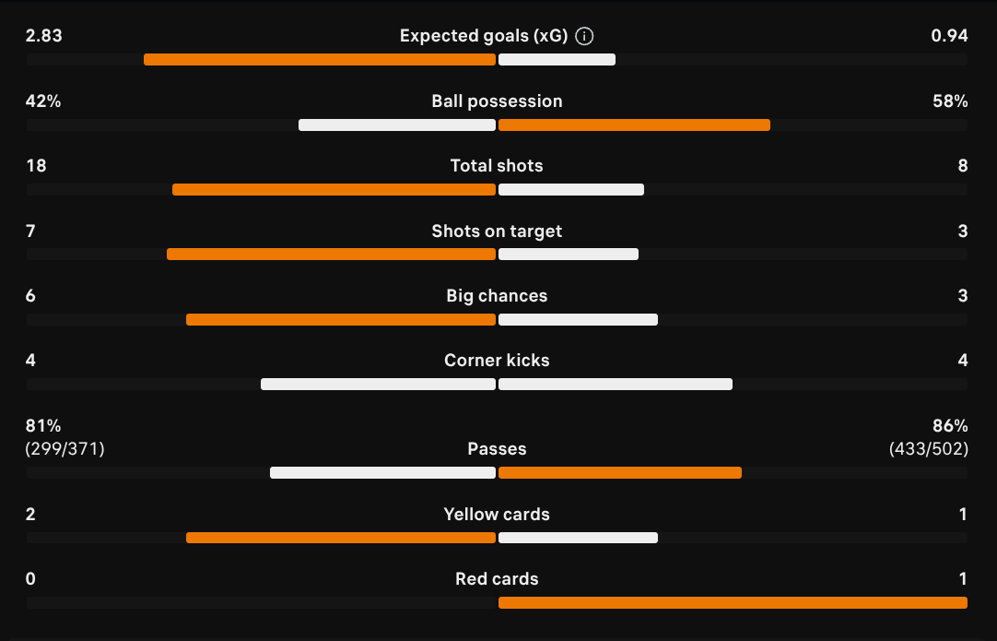Select the Big chances label
This screenshot has width=997, height=641.
497,296
